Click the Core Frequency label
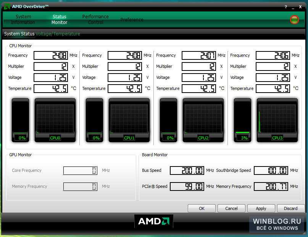This screenshot has width=308, height=237. [27, 170]
